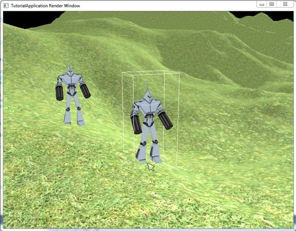Close the TutorialApplication Render Window
Viewport: 296px width, 231px height.
tap(285, 4)
